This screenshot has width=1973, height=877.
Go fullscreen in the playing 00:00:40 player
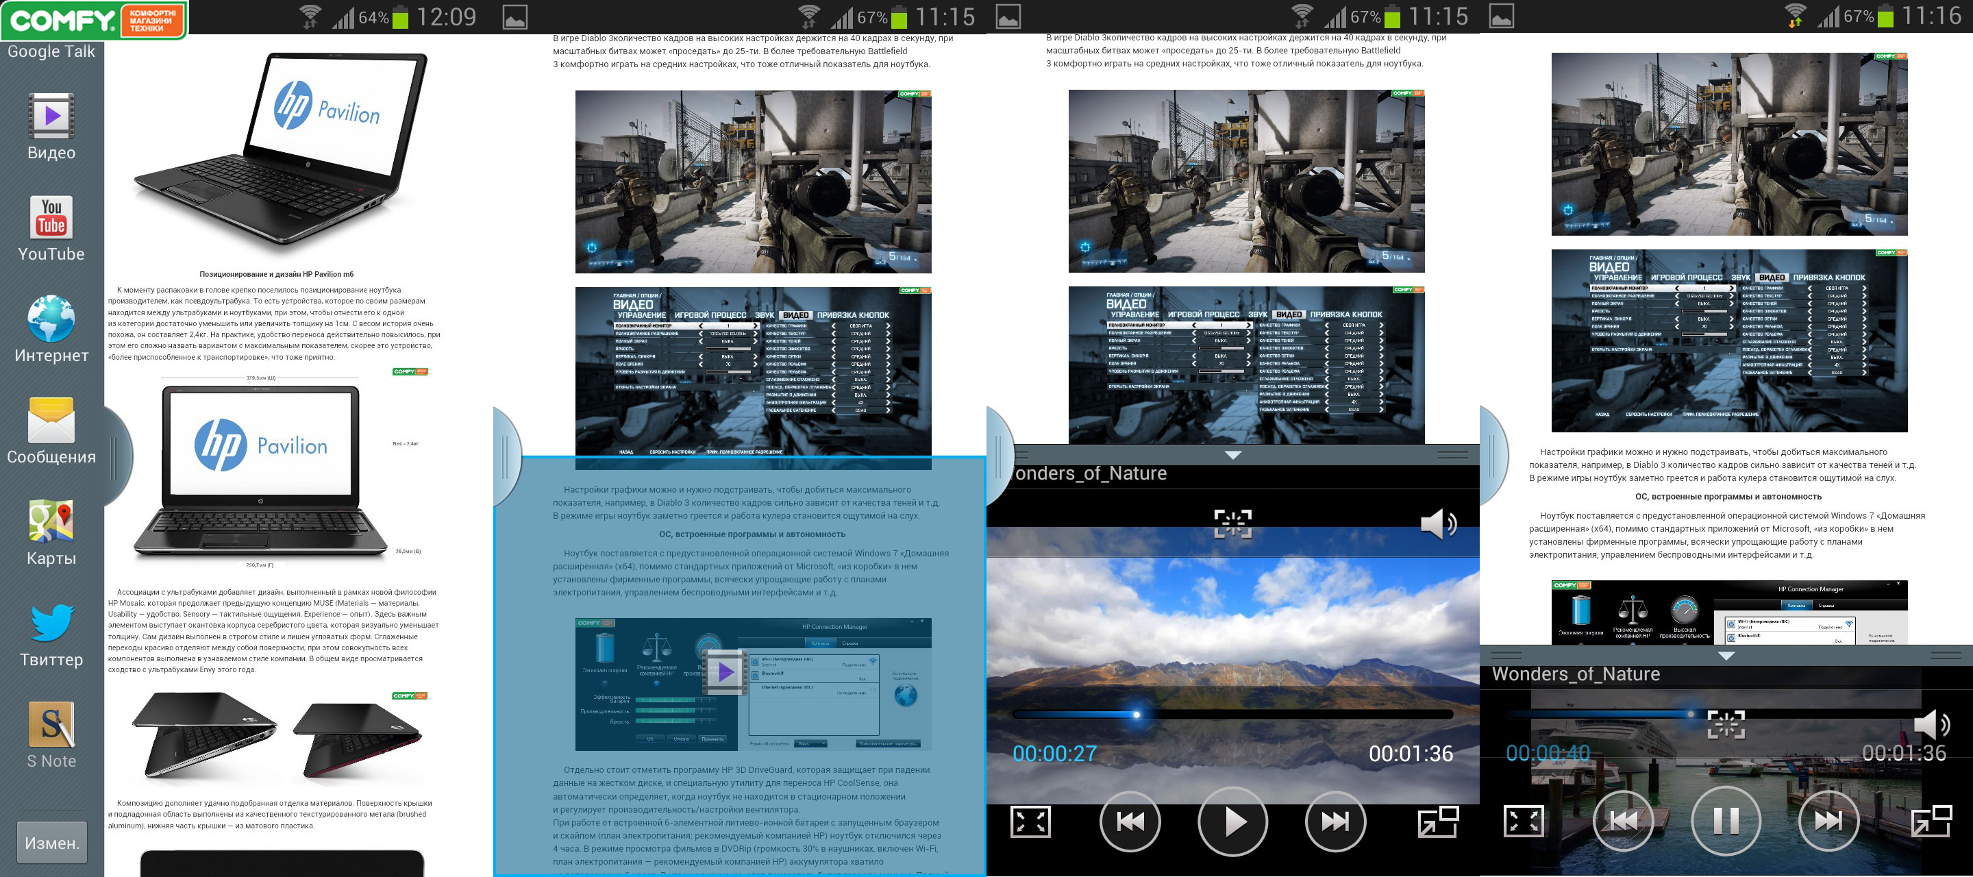click(1524, 822)
